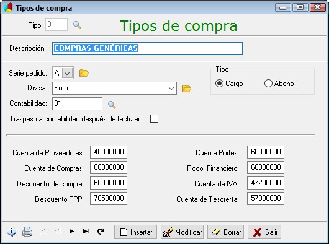The image size is (329, 244).
Task: Click the Cuenta de Proveedores field
Action: (x=109, y=152)
